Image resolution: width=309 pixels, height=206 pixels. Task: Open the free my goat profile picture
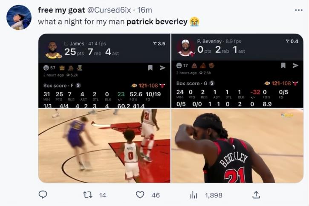[19, 17]
